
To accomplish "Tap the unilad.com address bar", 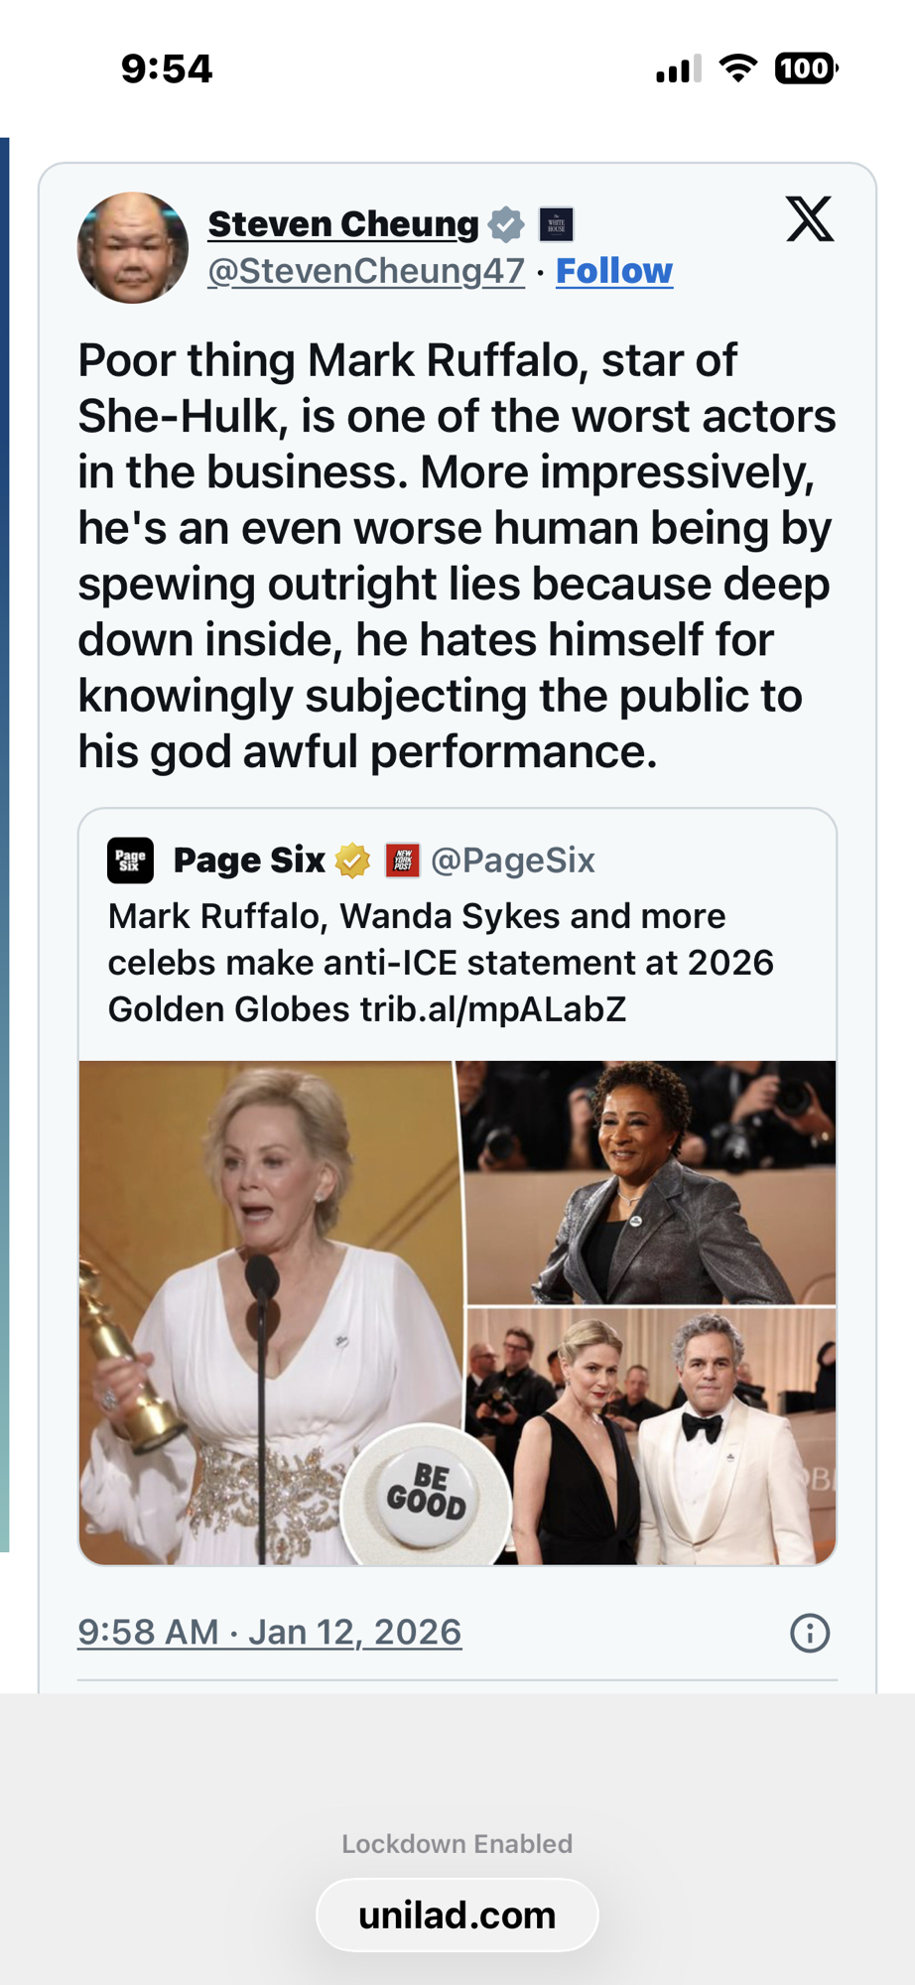I will (x=457, y=1916).
